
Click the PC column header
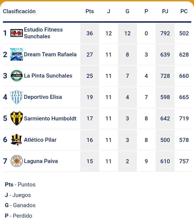[184, 11]
